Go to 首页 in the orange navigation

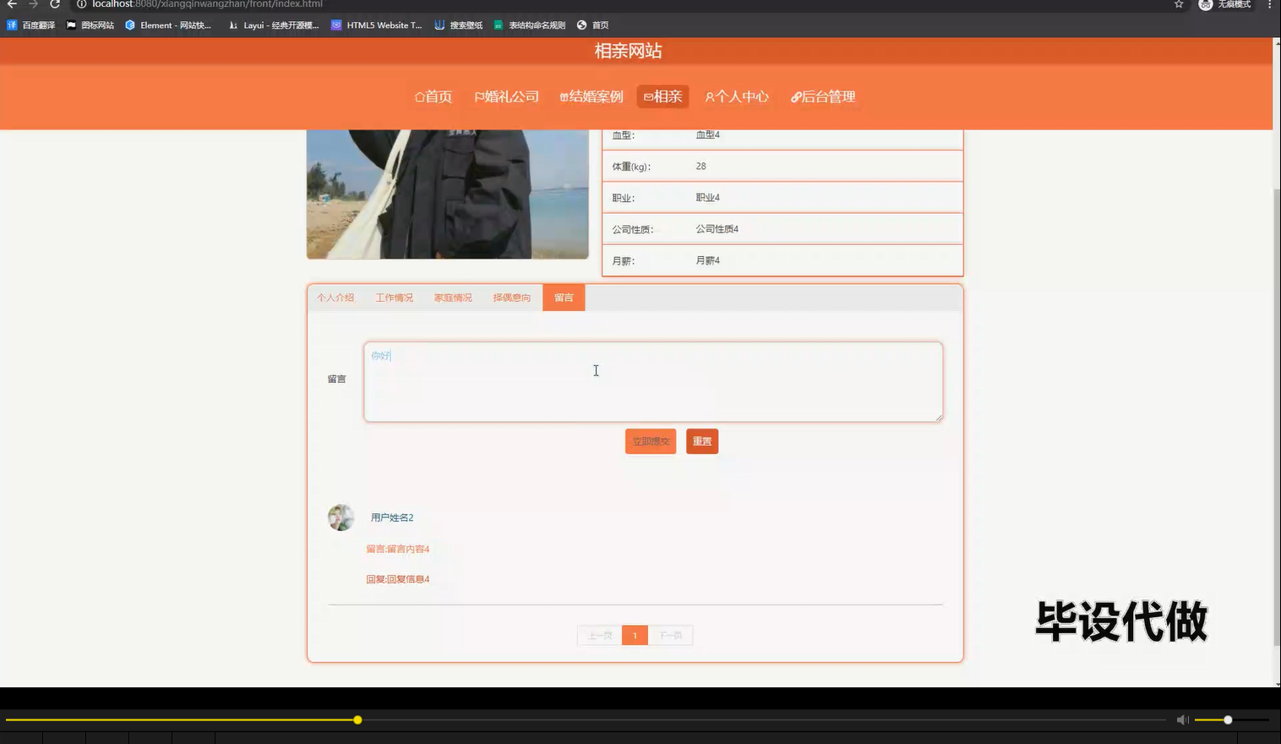click(433, 96)
